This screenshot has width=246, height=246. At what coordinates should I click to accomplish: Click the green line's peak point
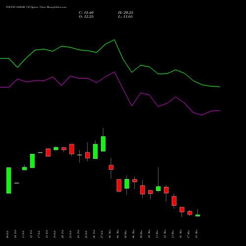click(x=114, y=40)
